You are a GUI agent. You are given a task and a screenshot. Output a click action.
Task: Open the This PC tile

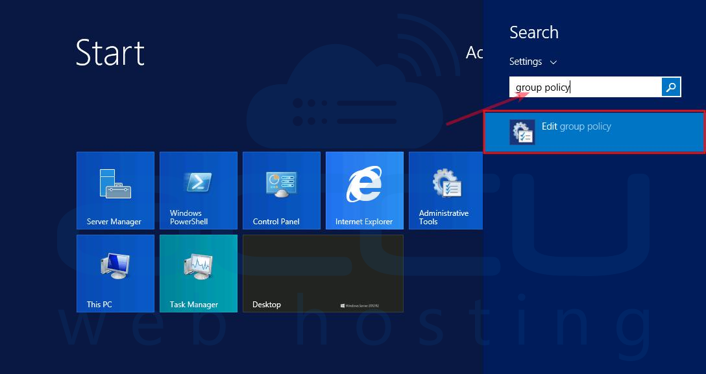tap(116, 274)
